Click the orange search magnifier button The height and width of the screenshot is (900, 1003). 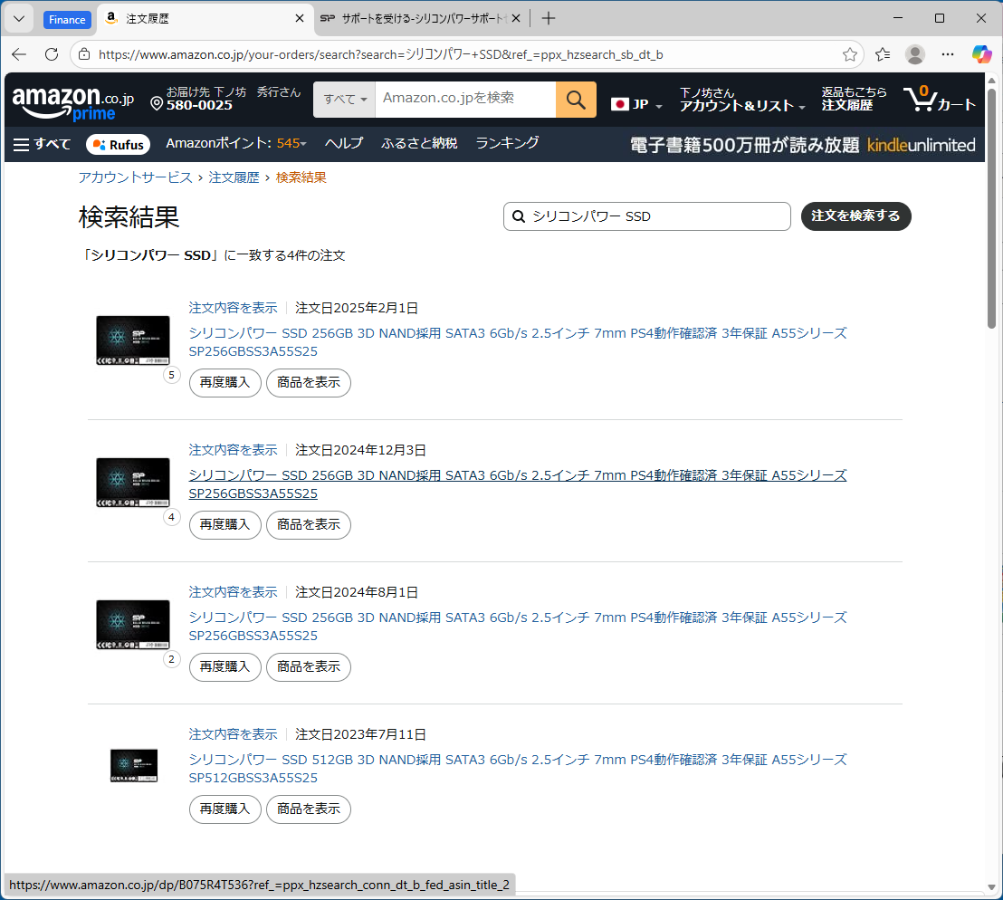576,100
